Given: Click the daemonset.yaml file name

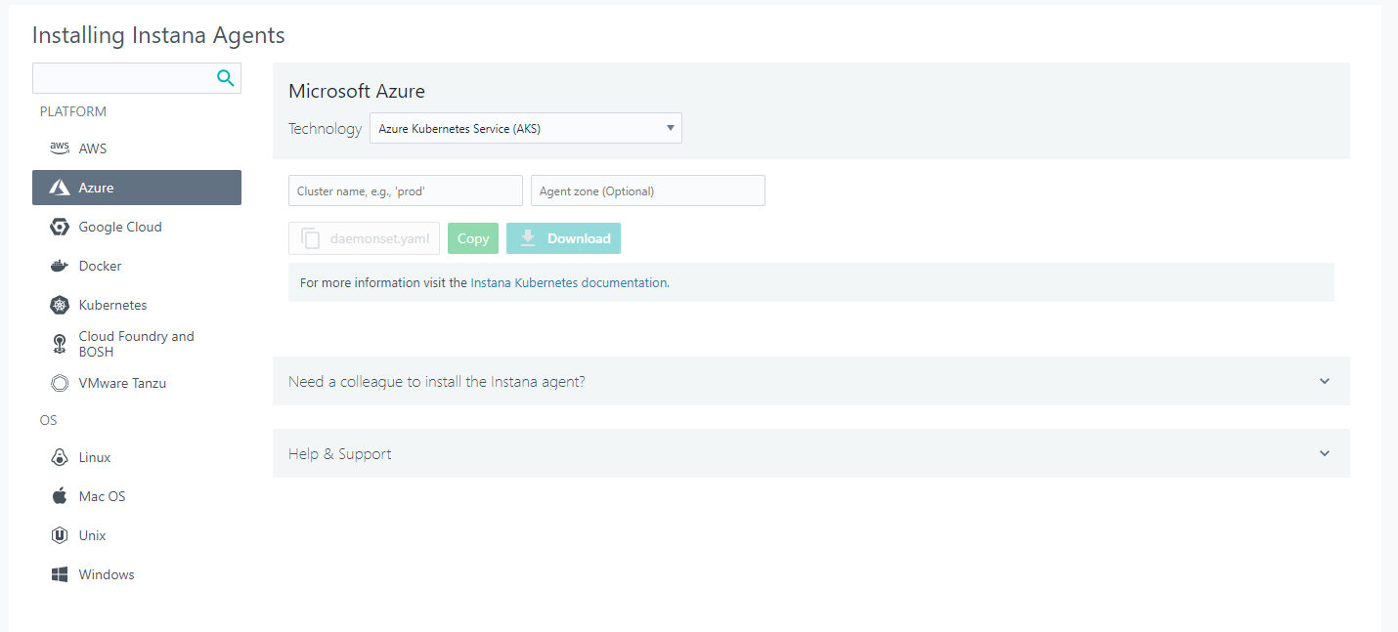Looking at the screenshot, I should tap(379, 238).
